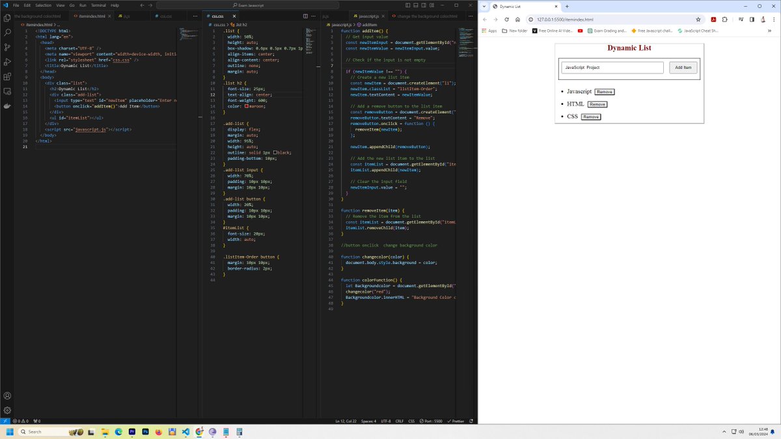Go to the Chrome home page
Image resolution: width=781 pixels, height=439 pixels.
pyautogui.click(x=517, y=20)
